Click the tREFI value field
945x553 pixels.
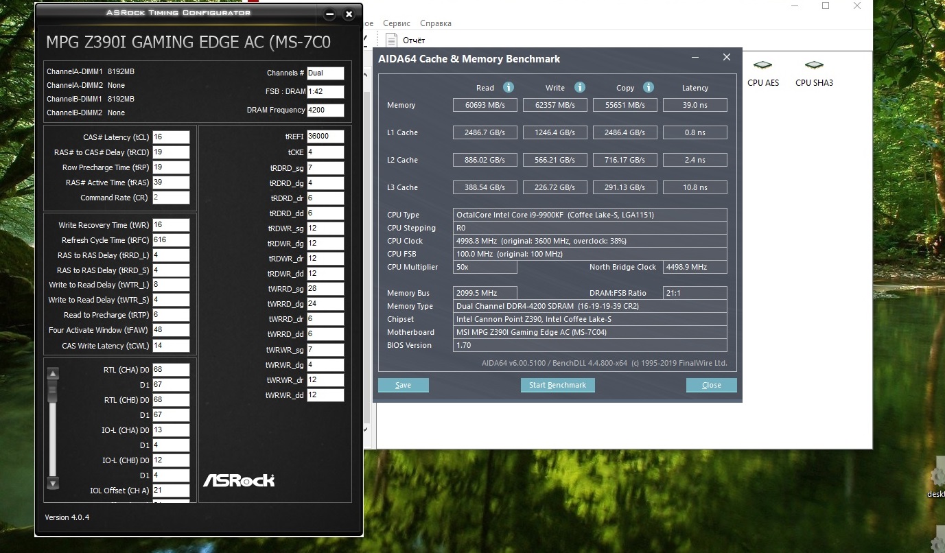[x=325, y=137]
